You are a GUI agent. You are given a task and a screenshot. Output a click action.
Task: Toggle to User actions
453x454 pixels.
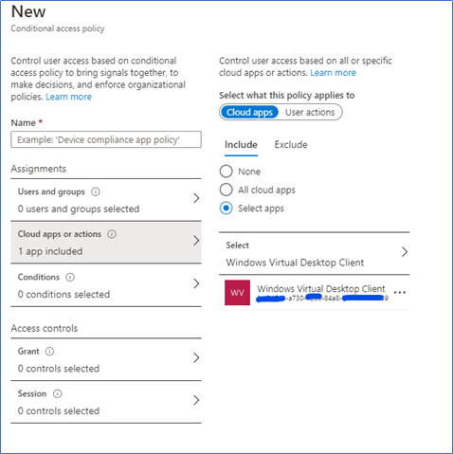[310, 112]
